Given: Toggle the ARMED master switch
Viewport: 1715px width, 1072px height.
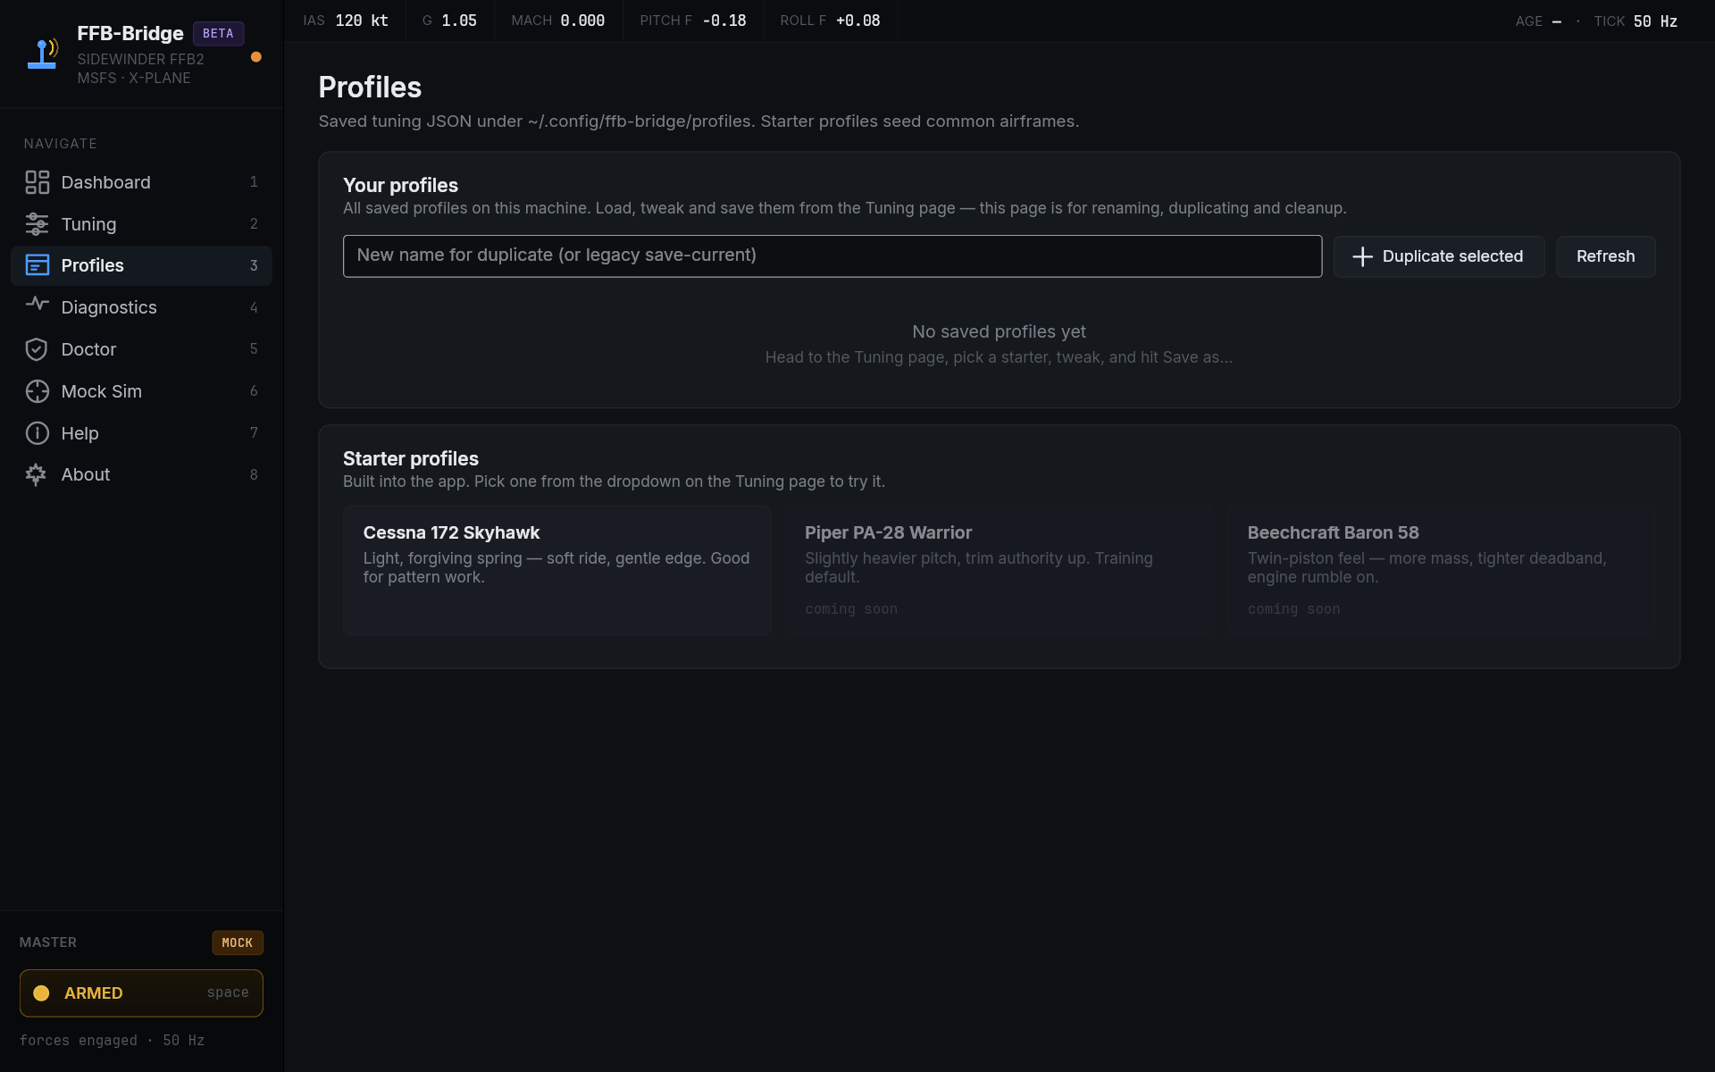Looking at the screenshot, I should [141, 993].
